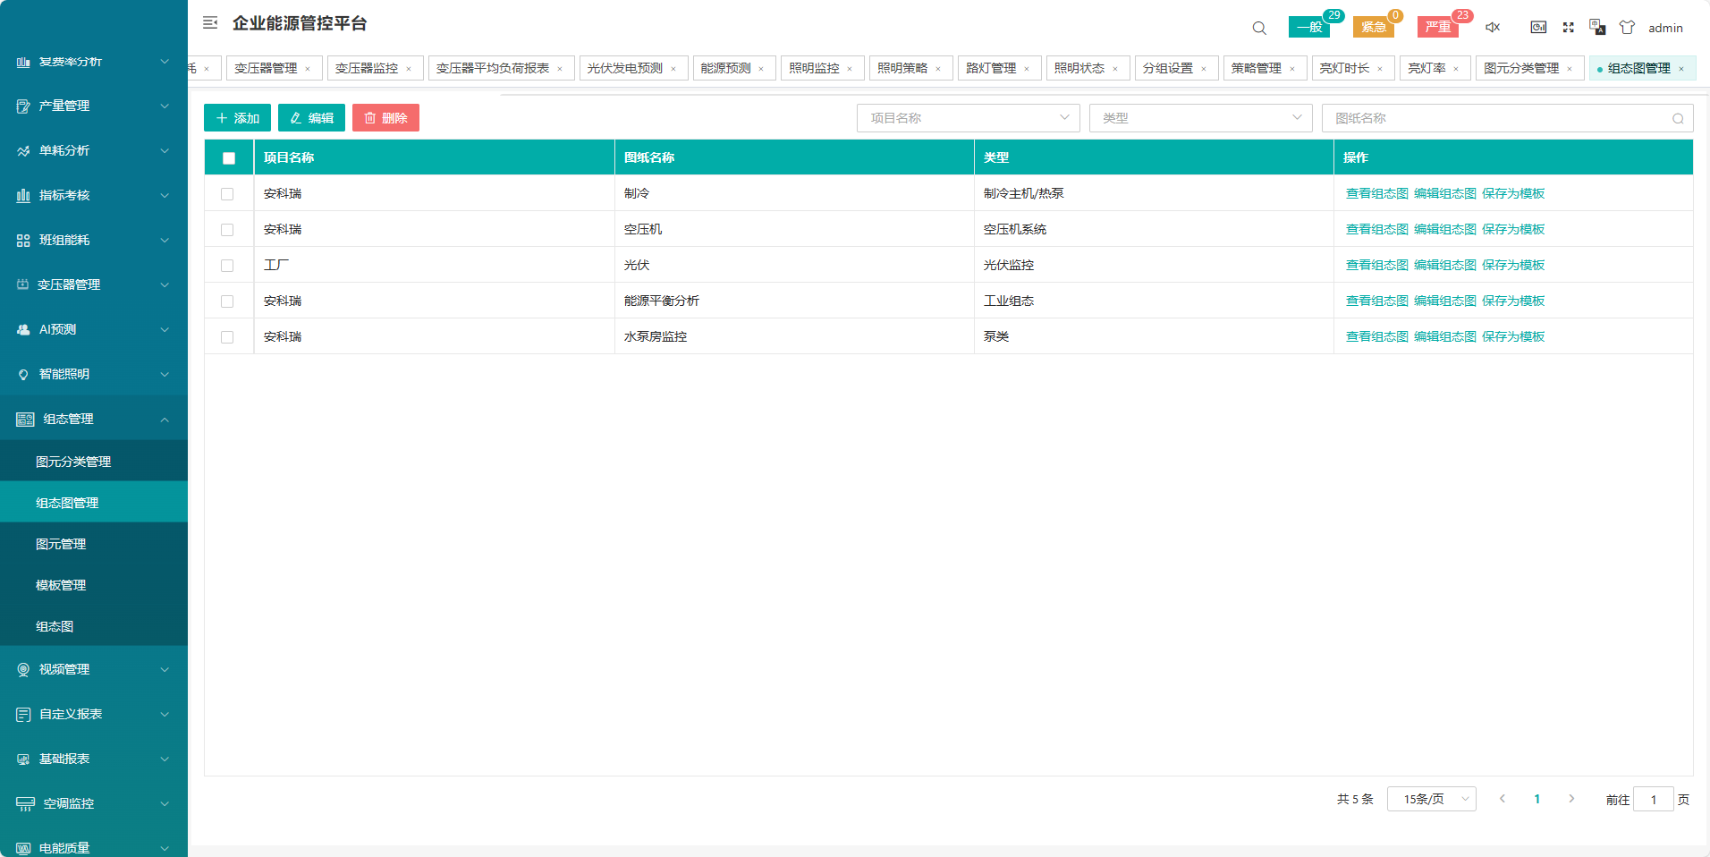Click 查看组态图 link for the 光伏 row
This screenshot has height=857, width=1710.
click(1376, 266)
